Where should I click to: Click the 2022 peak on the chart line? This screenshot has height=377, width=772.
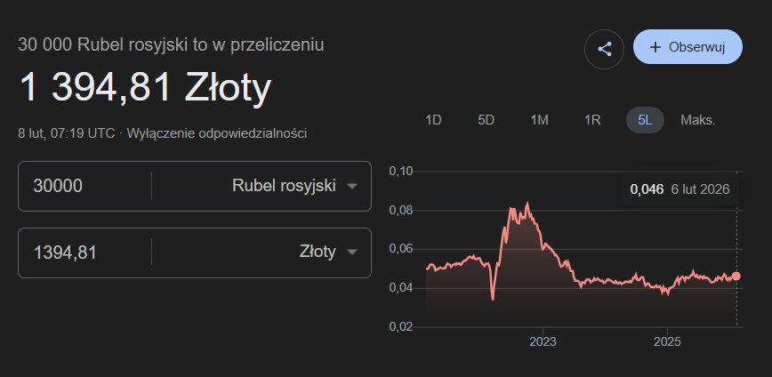pos(527,204)
